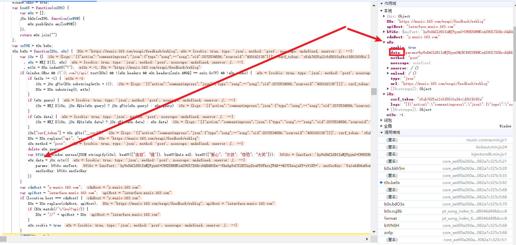
Task: Select the eOx method 'post' property
Action: [405, 58]
